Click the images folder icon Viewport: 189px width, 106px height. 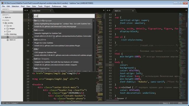[8, 29]
